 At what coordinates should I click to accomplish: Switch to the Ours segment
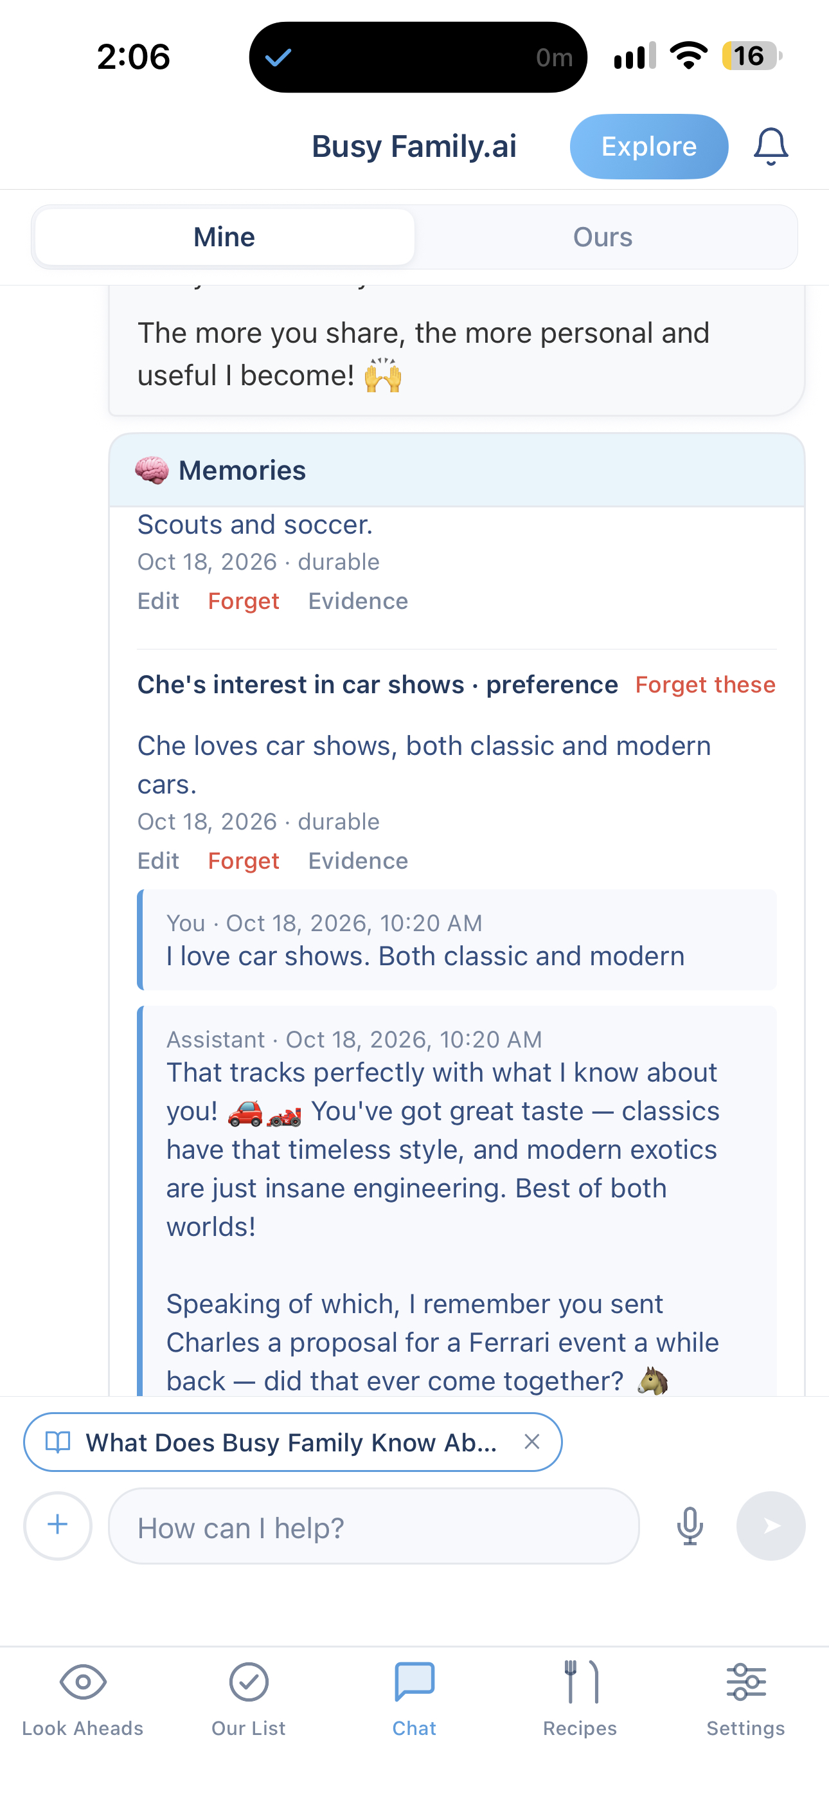603,237
